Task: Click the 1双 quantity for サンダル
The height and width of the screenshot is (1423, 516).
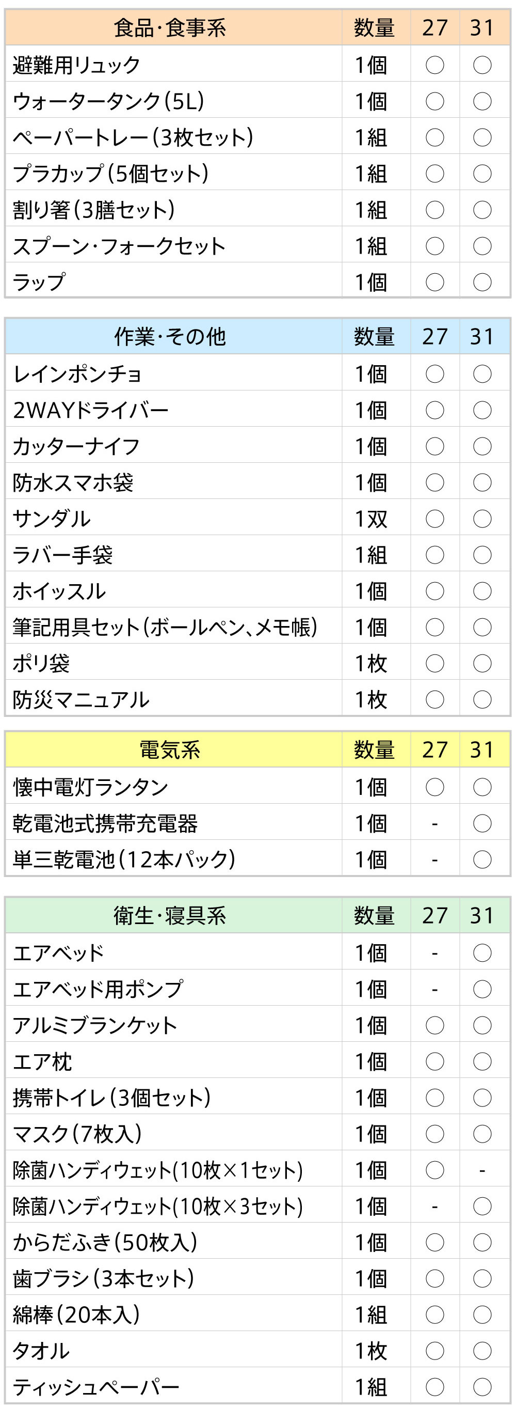Action: pos(372,519)
